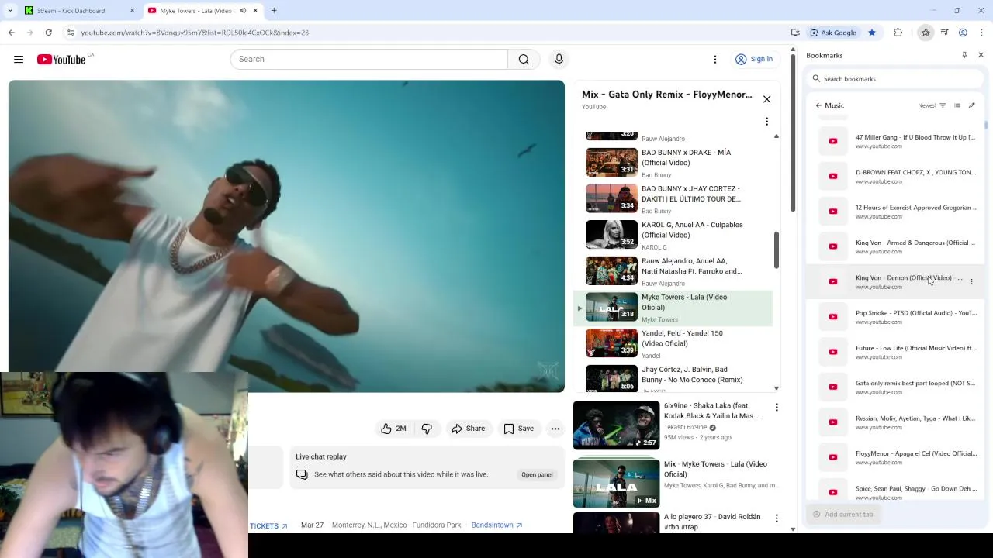993x558 pixels.
Task: View site information icon in address bar
Action: 71,33
